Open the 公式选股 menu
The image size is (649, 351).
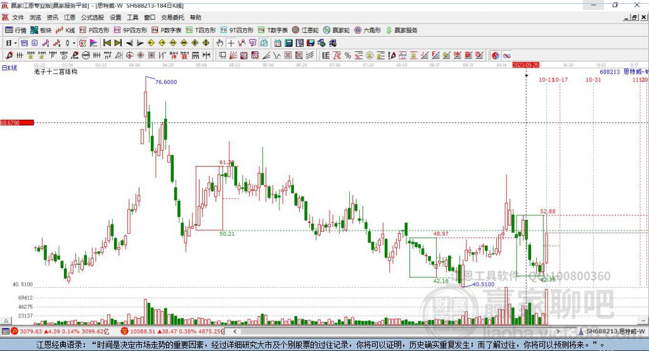click(93, 17)
